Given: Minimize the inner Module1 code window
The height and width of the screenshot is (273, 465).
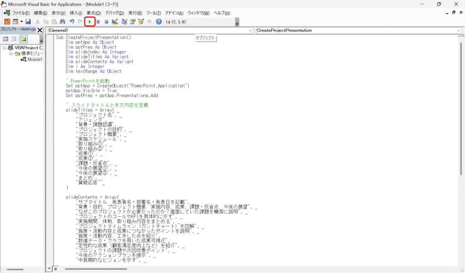Looking at the screenshot, I should tap(447, 13).
